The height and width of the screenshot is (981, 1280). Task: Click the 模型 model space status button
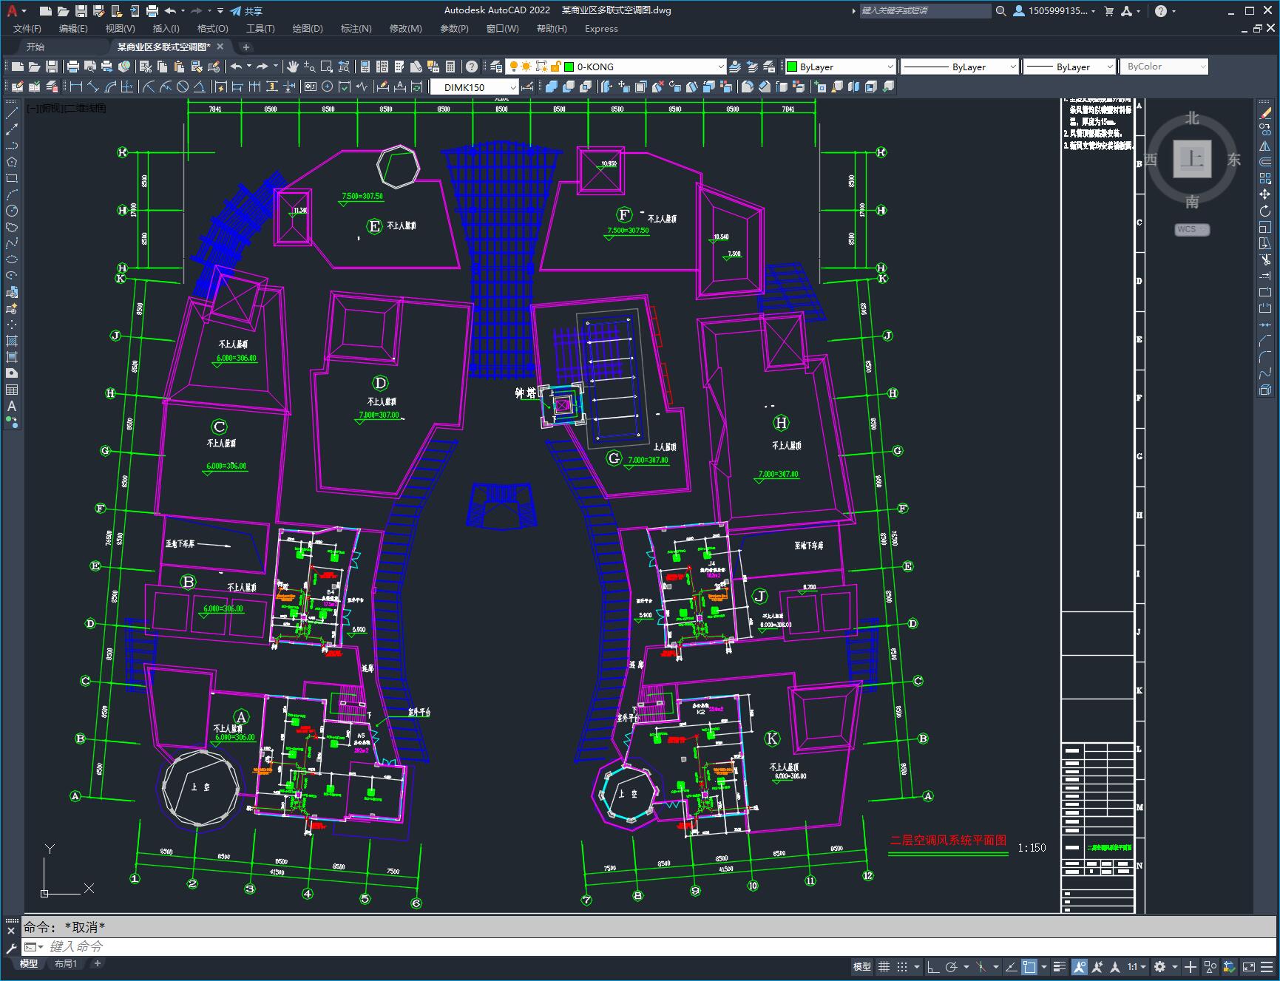tap(862, 966)
